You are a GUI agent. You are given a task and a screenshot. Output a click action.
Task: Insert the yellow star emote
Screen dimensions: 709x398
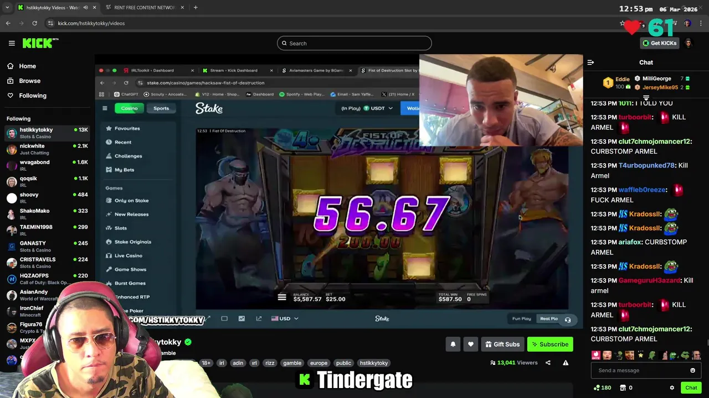pyautogui.click(x=641, y=355)
